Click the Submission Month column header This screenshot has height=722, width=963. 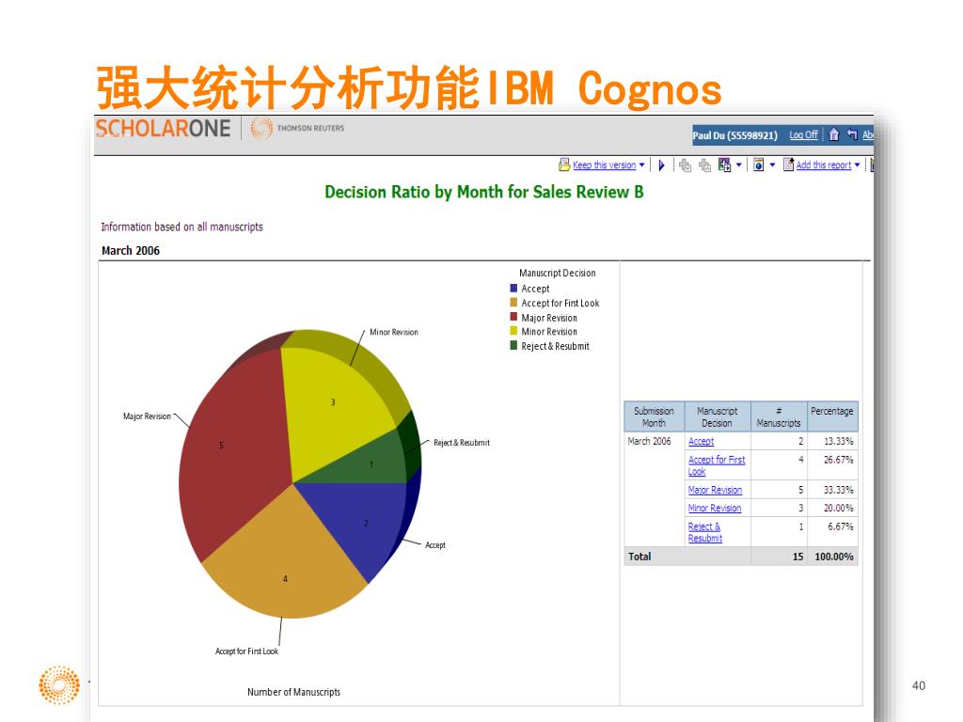tap(655, 416)
